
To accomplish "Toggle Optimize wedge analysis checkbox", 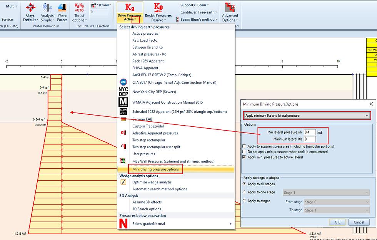I will point(123,182).
